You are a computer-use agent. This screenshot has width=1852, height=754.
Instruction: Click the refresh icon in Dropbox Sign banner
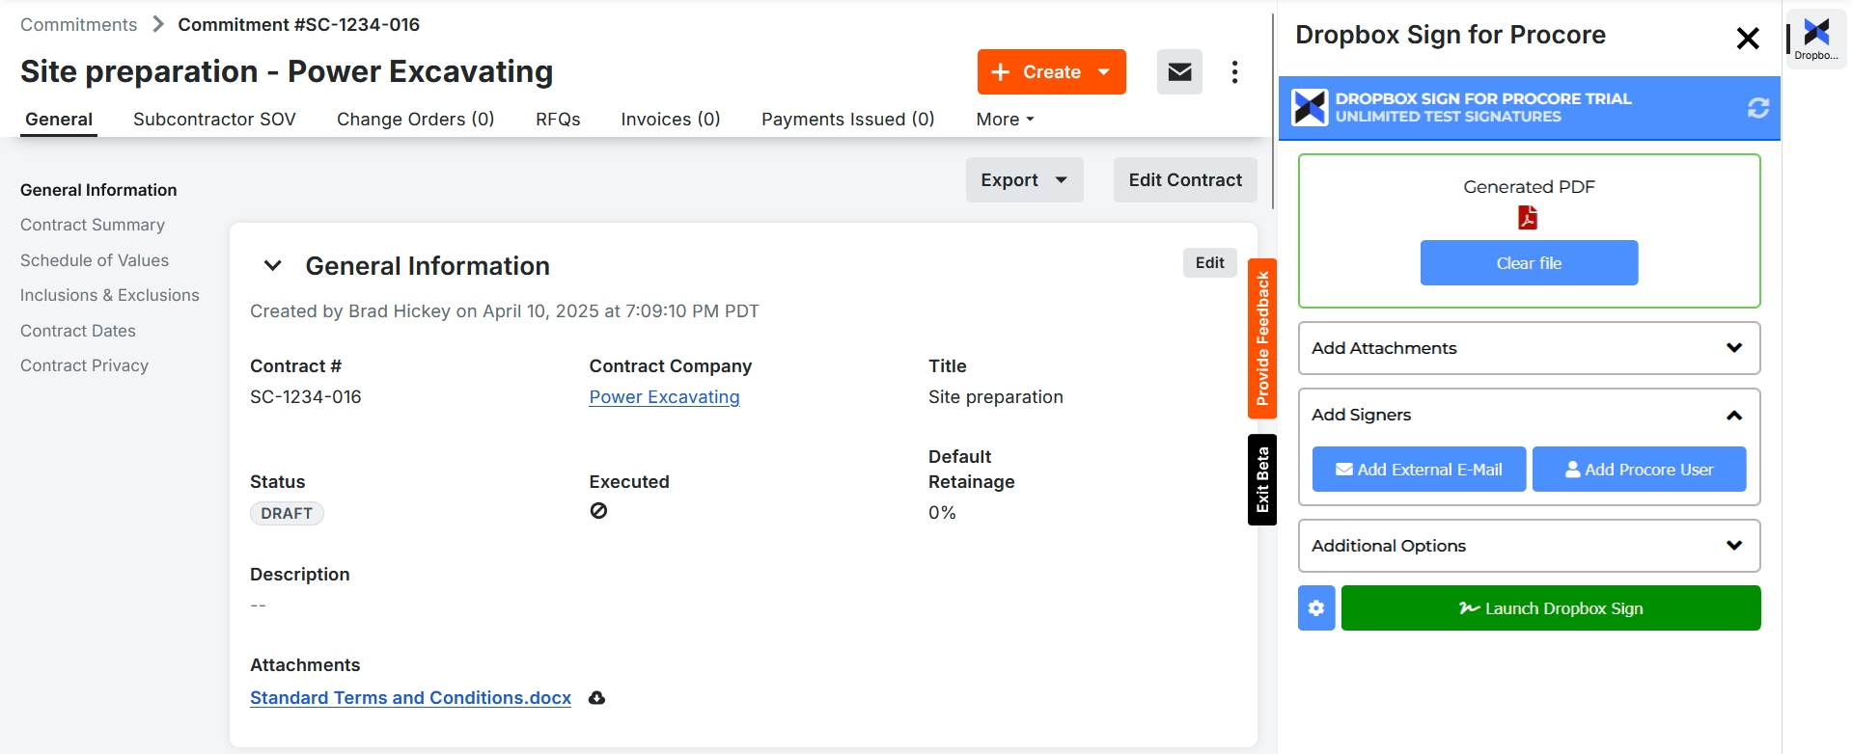[1757, 108]
